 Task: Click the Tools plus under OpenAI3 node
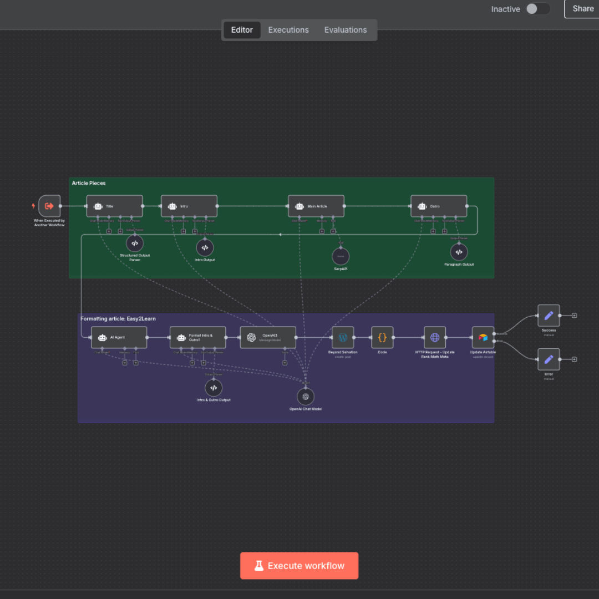click(285, 363)
